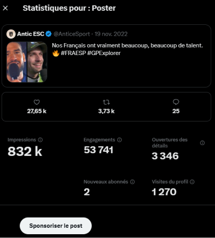Screen dimensions: 215x238
Task: Click the blue verified badge
Action: pyautogui.click(x=48, y=34)
